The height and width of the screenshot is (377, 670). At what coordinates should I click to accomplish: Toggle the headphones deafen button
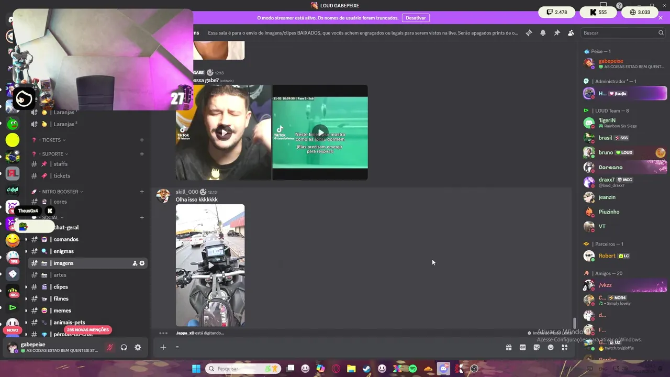(x=124, y=347)
